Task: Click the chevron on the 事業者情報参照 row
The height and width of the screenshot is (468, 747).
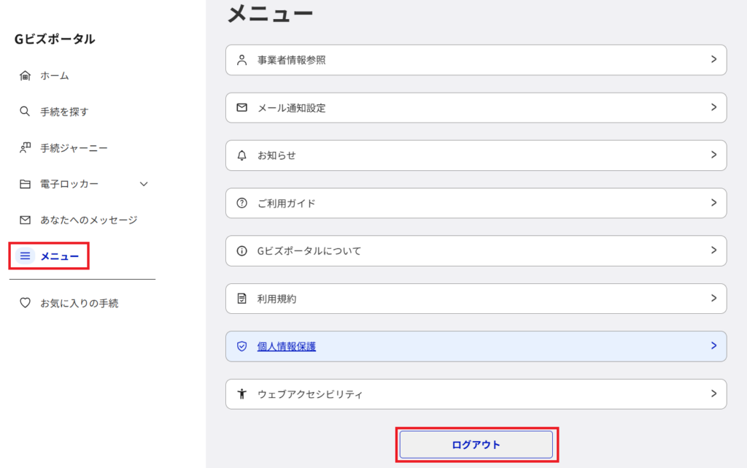Action: tap(713, 60)
